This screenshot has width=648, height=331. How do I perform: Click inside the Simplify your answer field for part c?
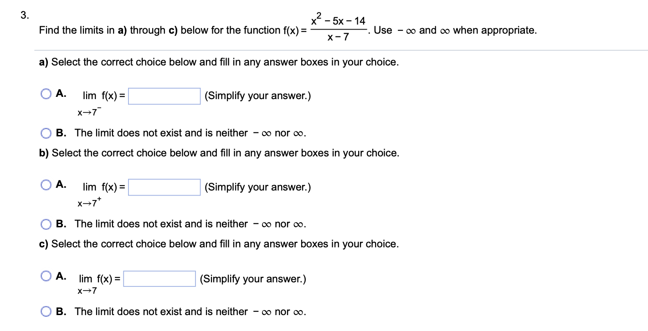[159, 278]
